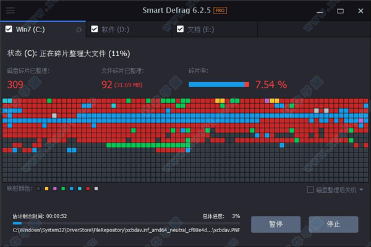
Task: Switch to the 软件 (D:) tab
Action: click(129, 29)
